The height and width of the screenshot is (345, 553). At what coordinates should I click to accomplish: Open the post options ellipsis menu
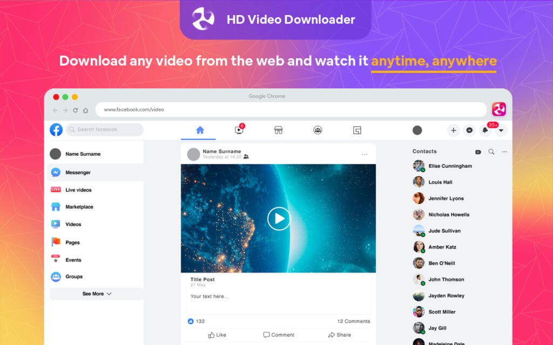(365, 154)
